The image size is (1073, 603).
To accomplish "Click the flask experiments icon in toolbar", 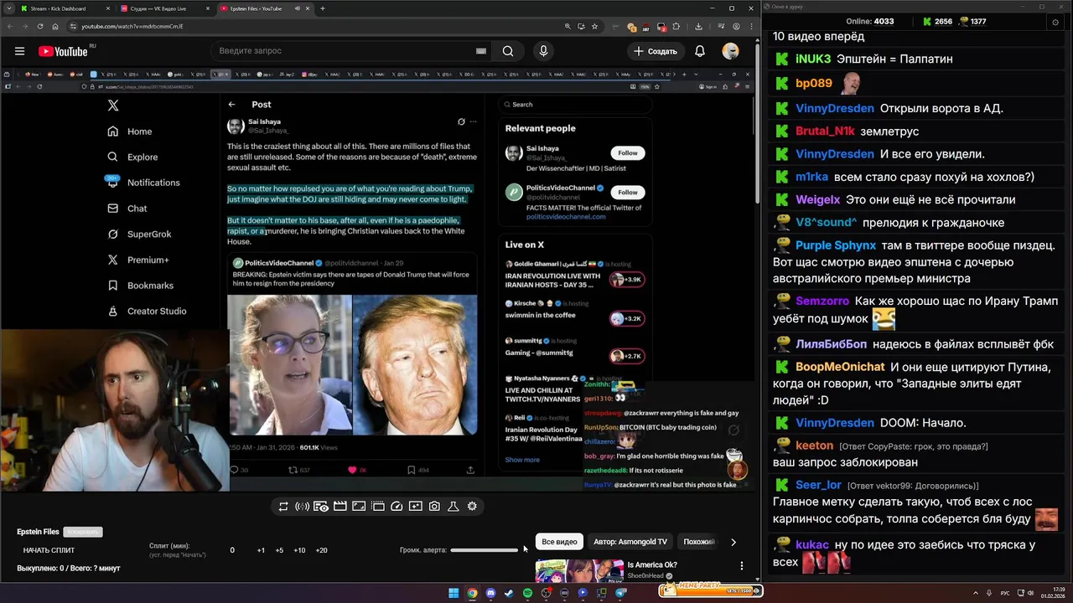I will (453, 506).
